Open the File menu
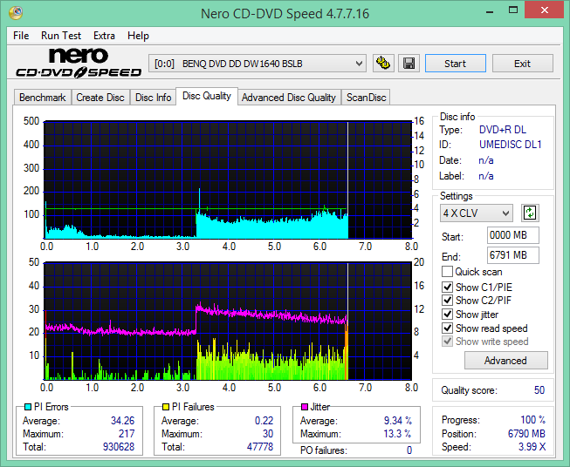The height and width of the screenshot is (467, 570). pos(21,36)
